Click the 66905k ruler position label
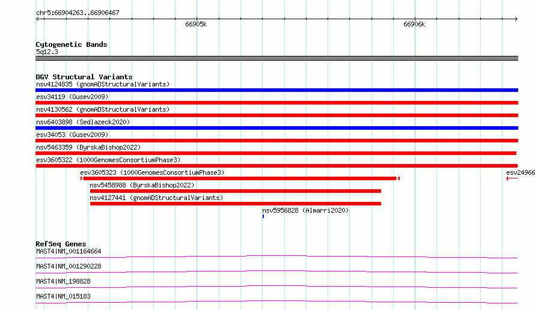The image size is (535, 310). [196, 24]
